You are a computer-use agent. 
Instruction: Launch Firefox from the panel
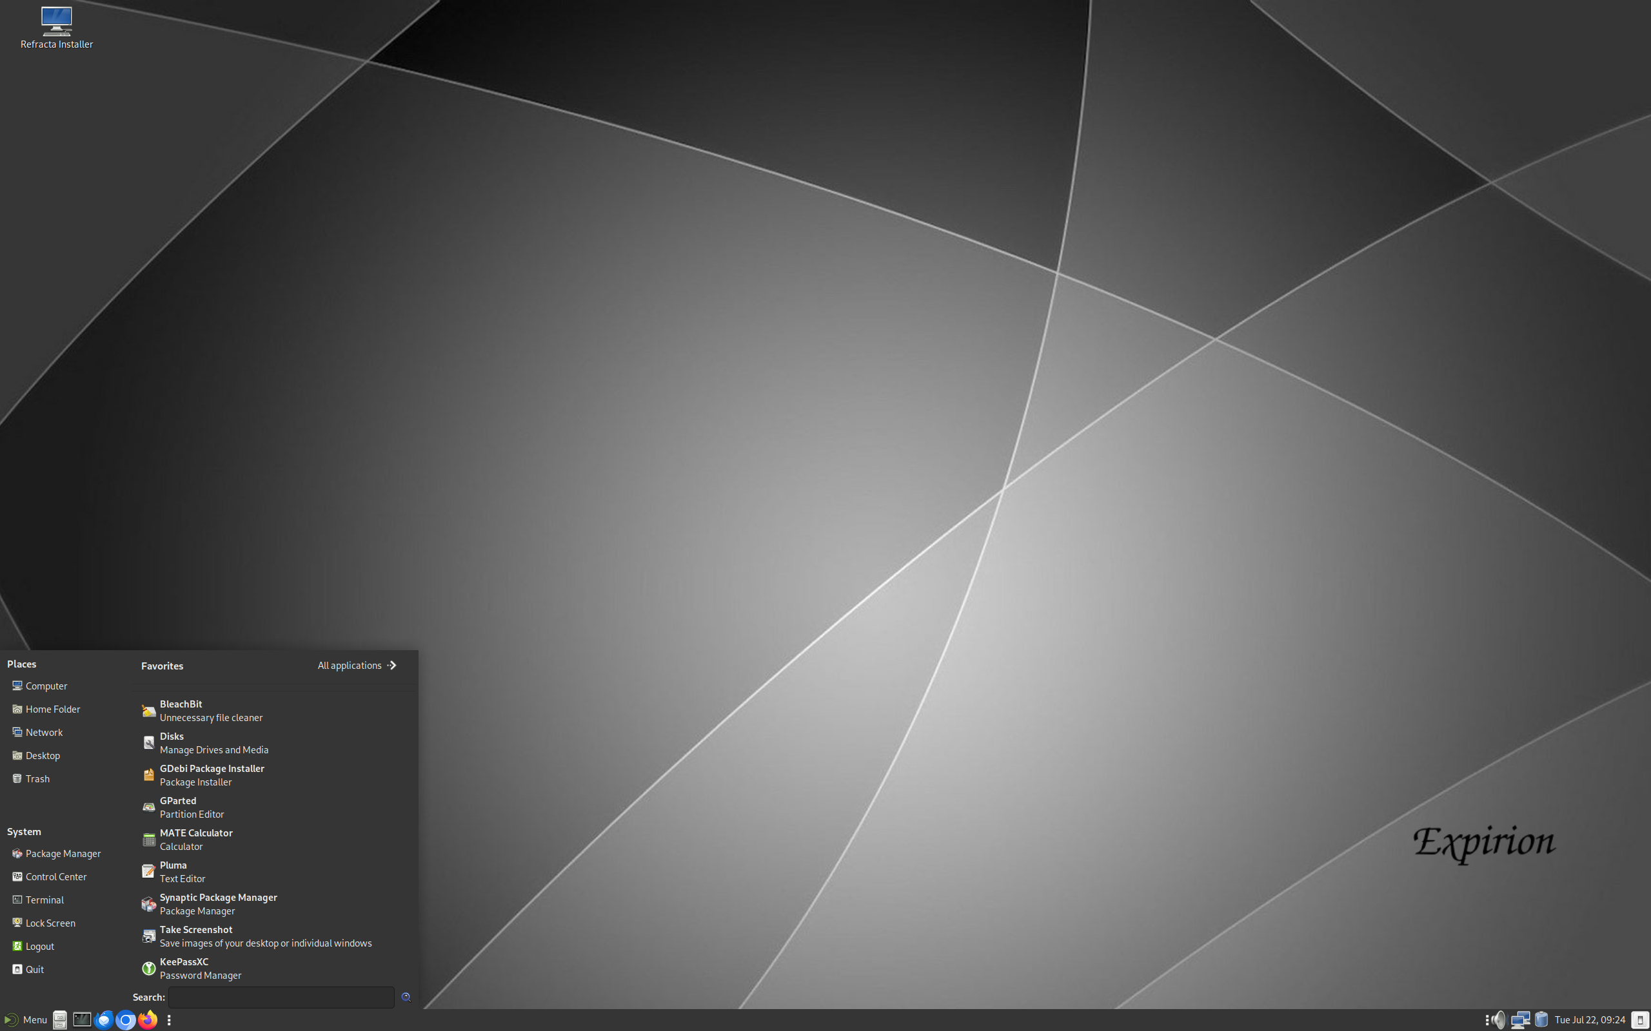(x=148, y=1020)
